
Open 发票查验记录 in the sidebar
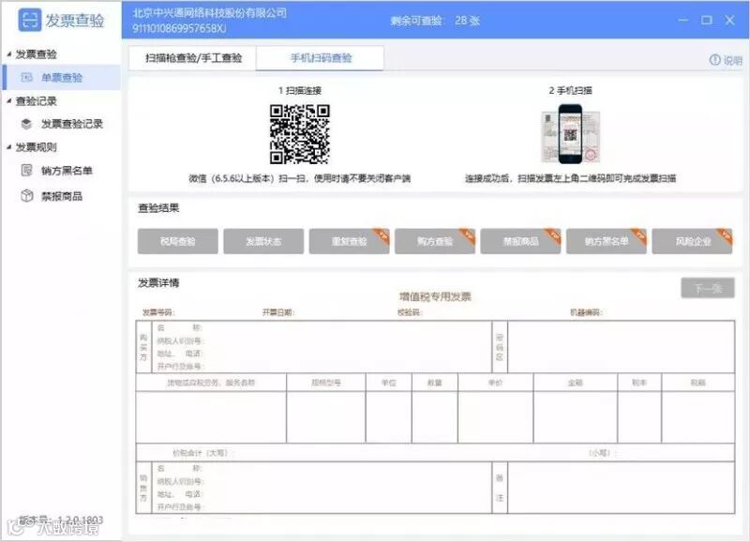[72, 124]
